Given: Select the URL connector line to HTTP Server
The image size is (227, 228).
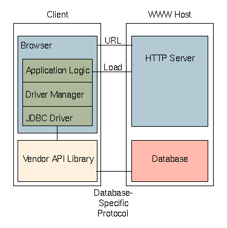Looking at the screenshot, I should [114, 45].
